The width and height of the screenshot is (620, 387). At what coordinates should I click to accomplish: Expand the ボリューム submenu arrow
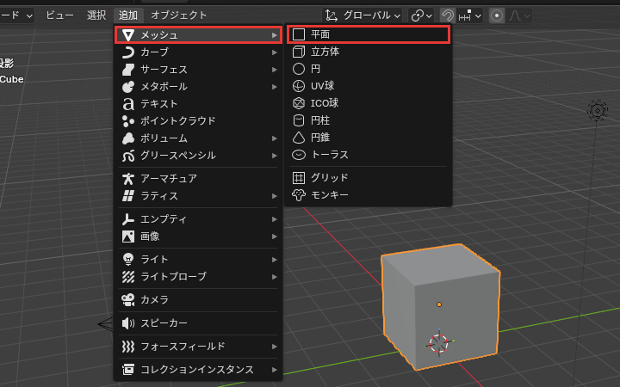[275, 138]
